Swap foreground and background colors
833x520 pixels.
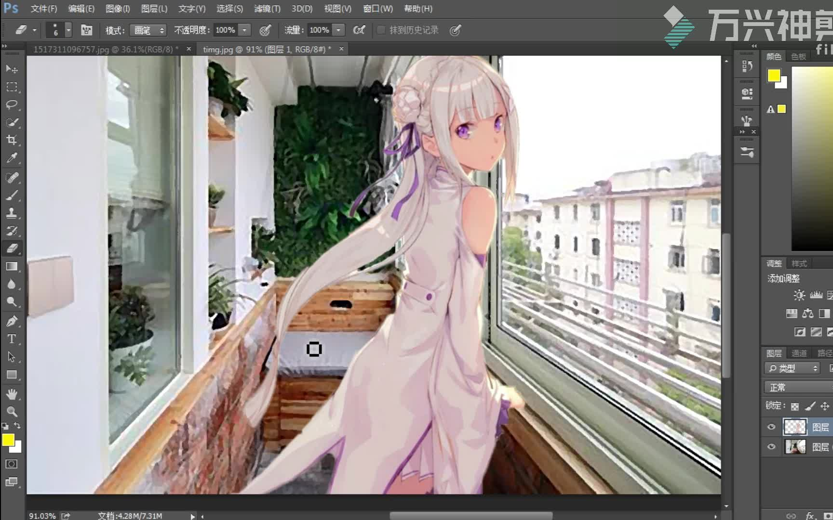tap(17, 426)
